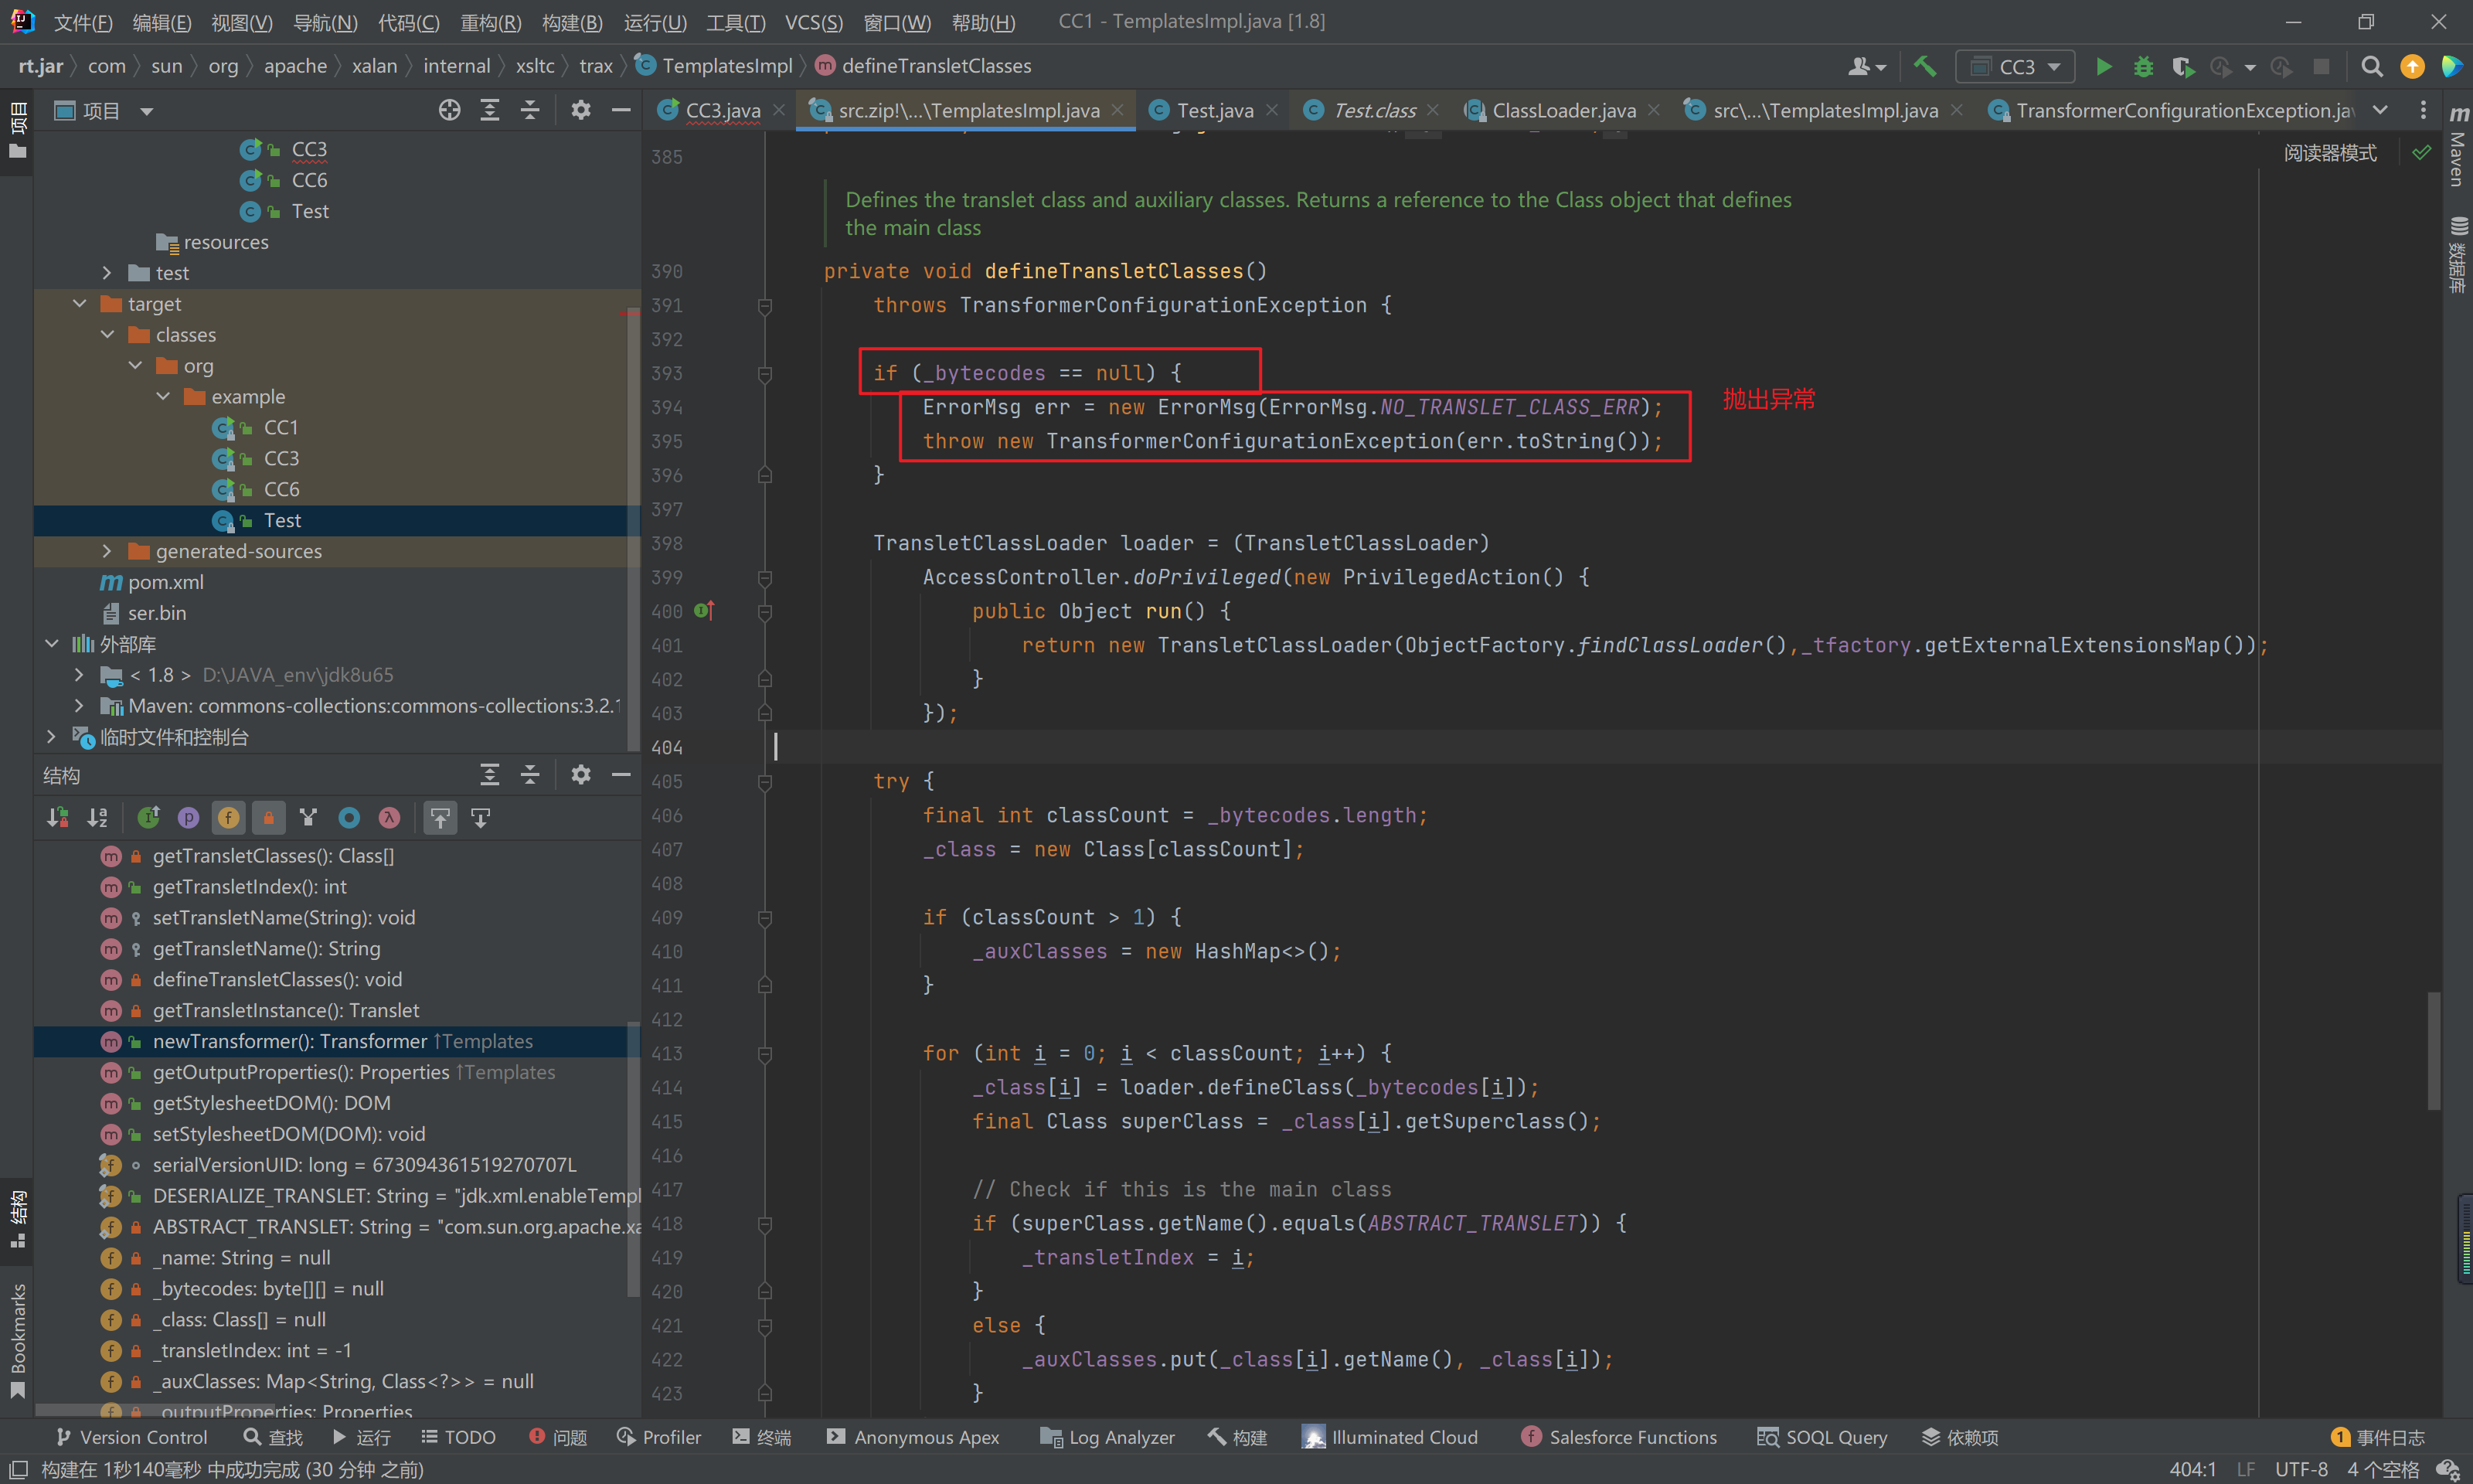Viewport: 2473px width, 1484px height.
Task: Open Search Everywhere magnifier icon
Action: pos(2370,66)
